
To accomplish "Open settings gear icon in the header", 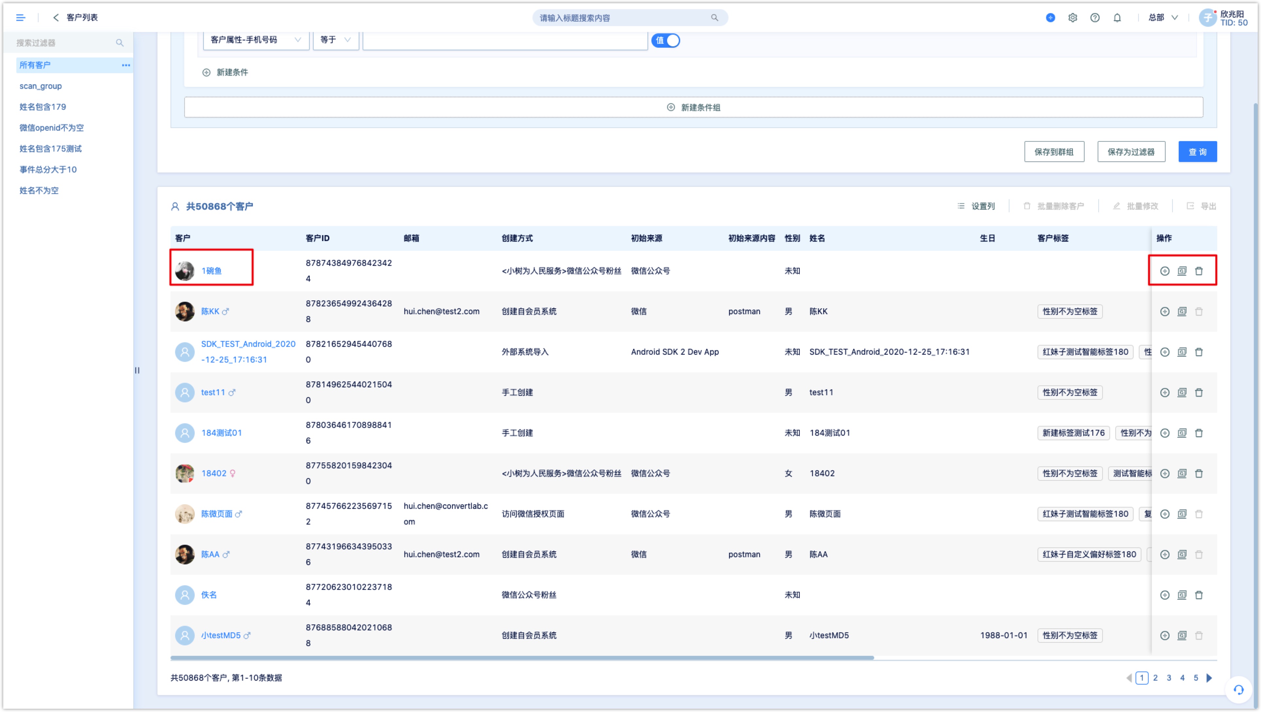I will (1072, 18).
